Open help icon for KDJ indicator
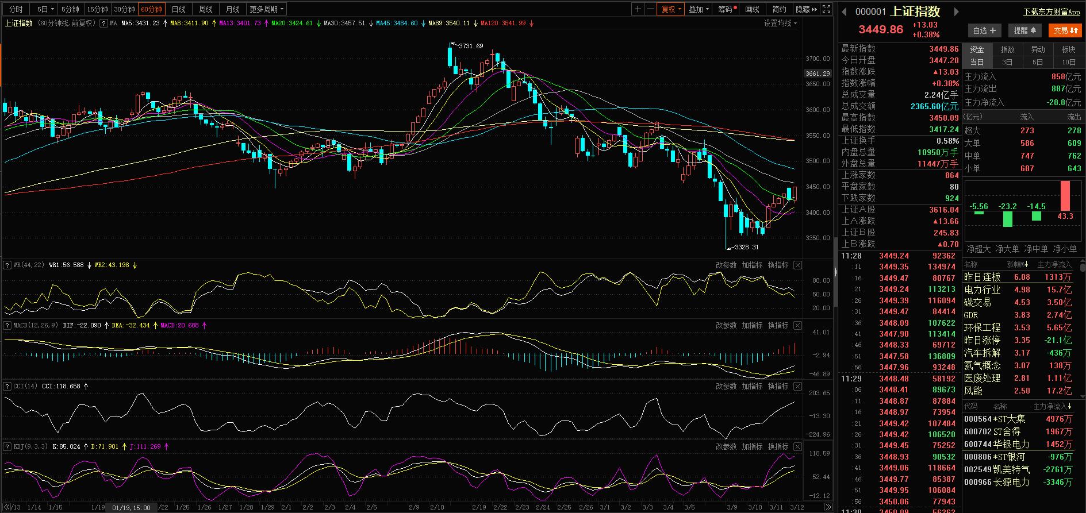Screen dimensions: 1086x513 coord(7,446)
